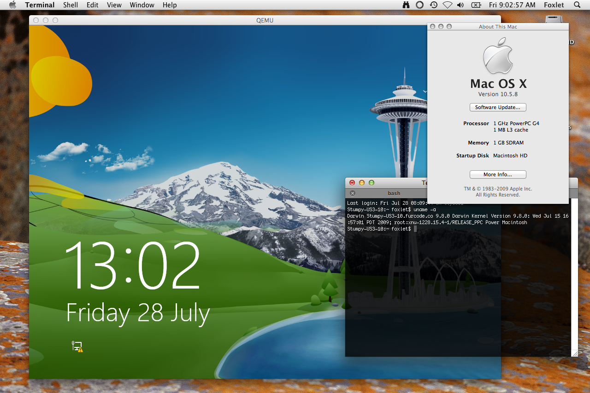
Task: Open the Apple menu
Action: (x=12, y=5)
